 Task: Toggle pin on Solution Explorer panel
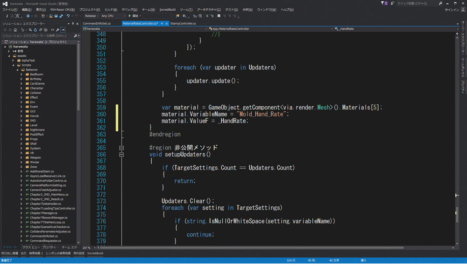point(73,23)
